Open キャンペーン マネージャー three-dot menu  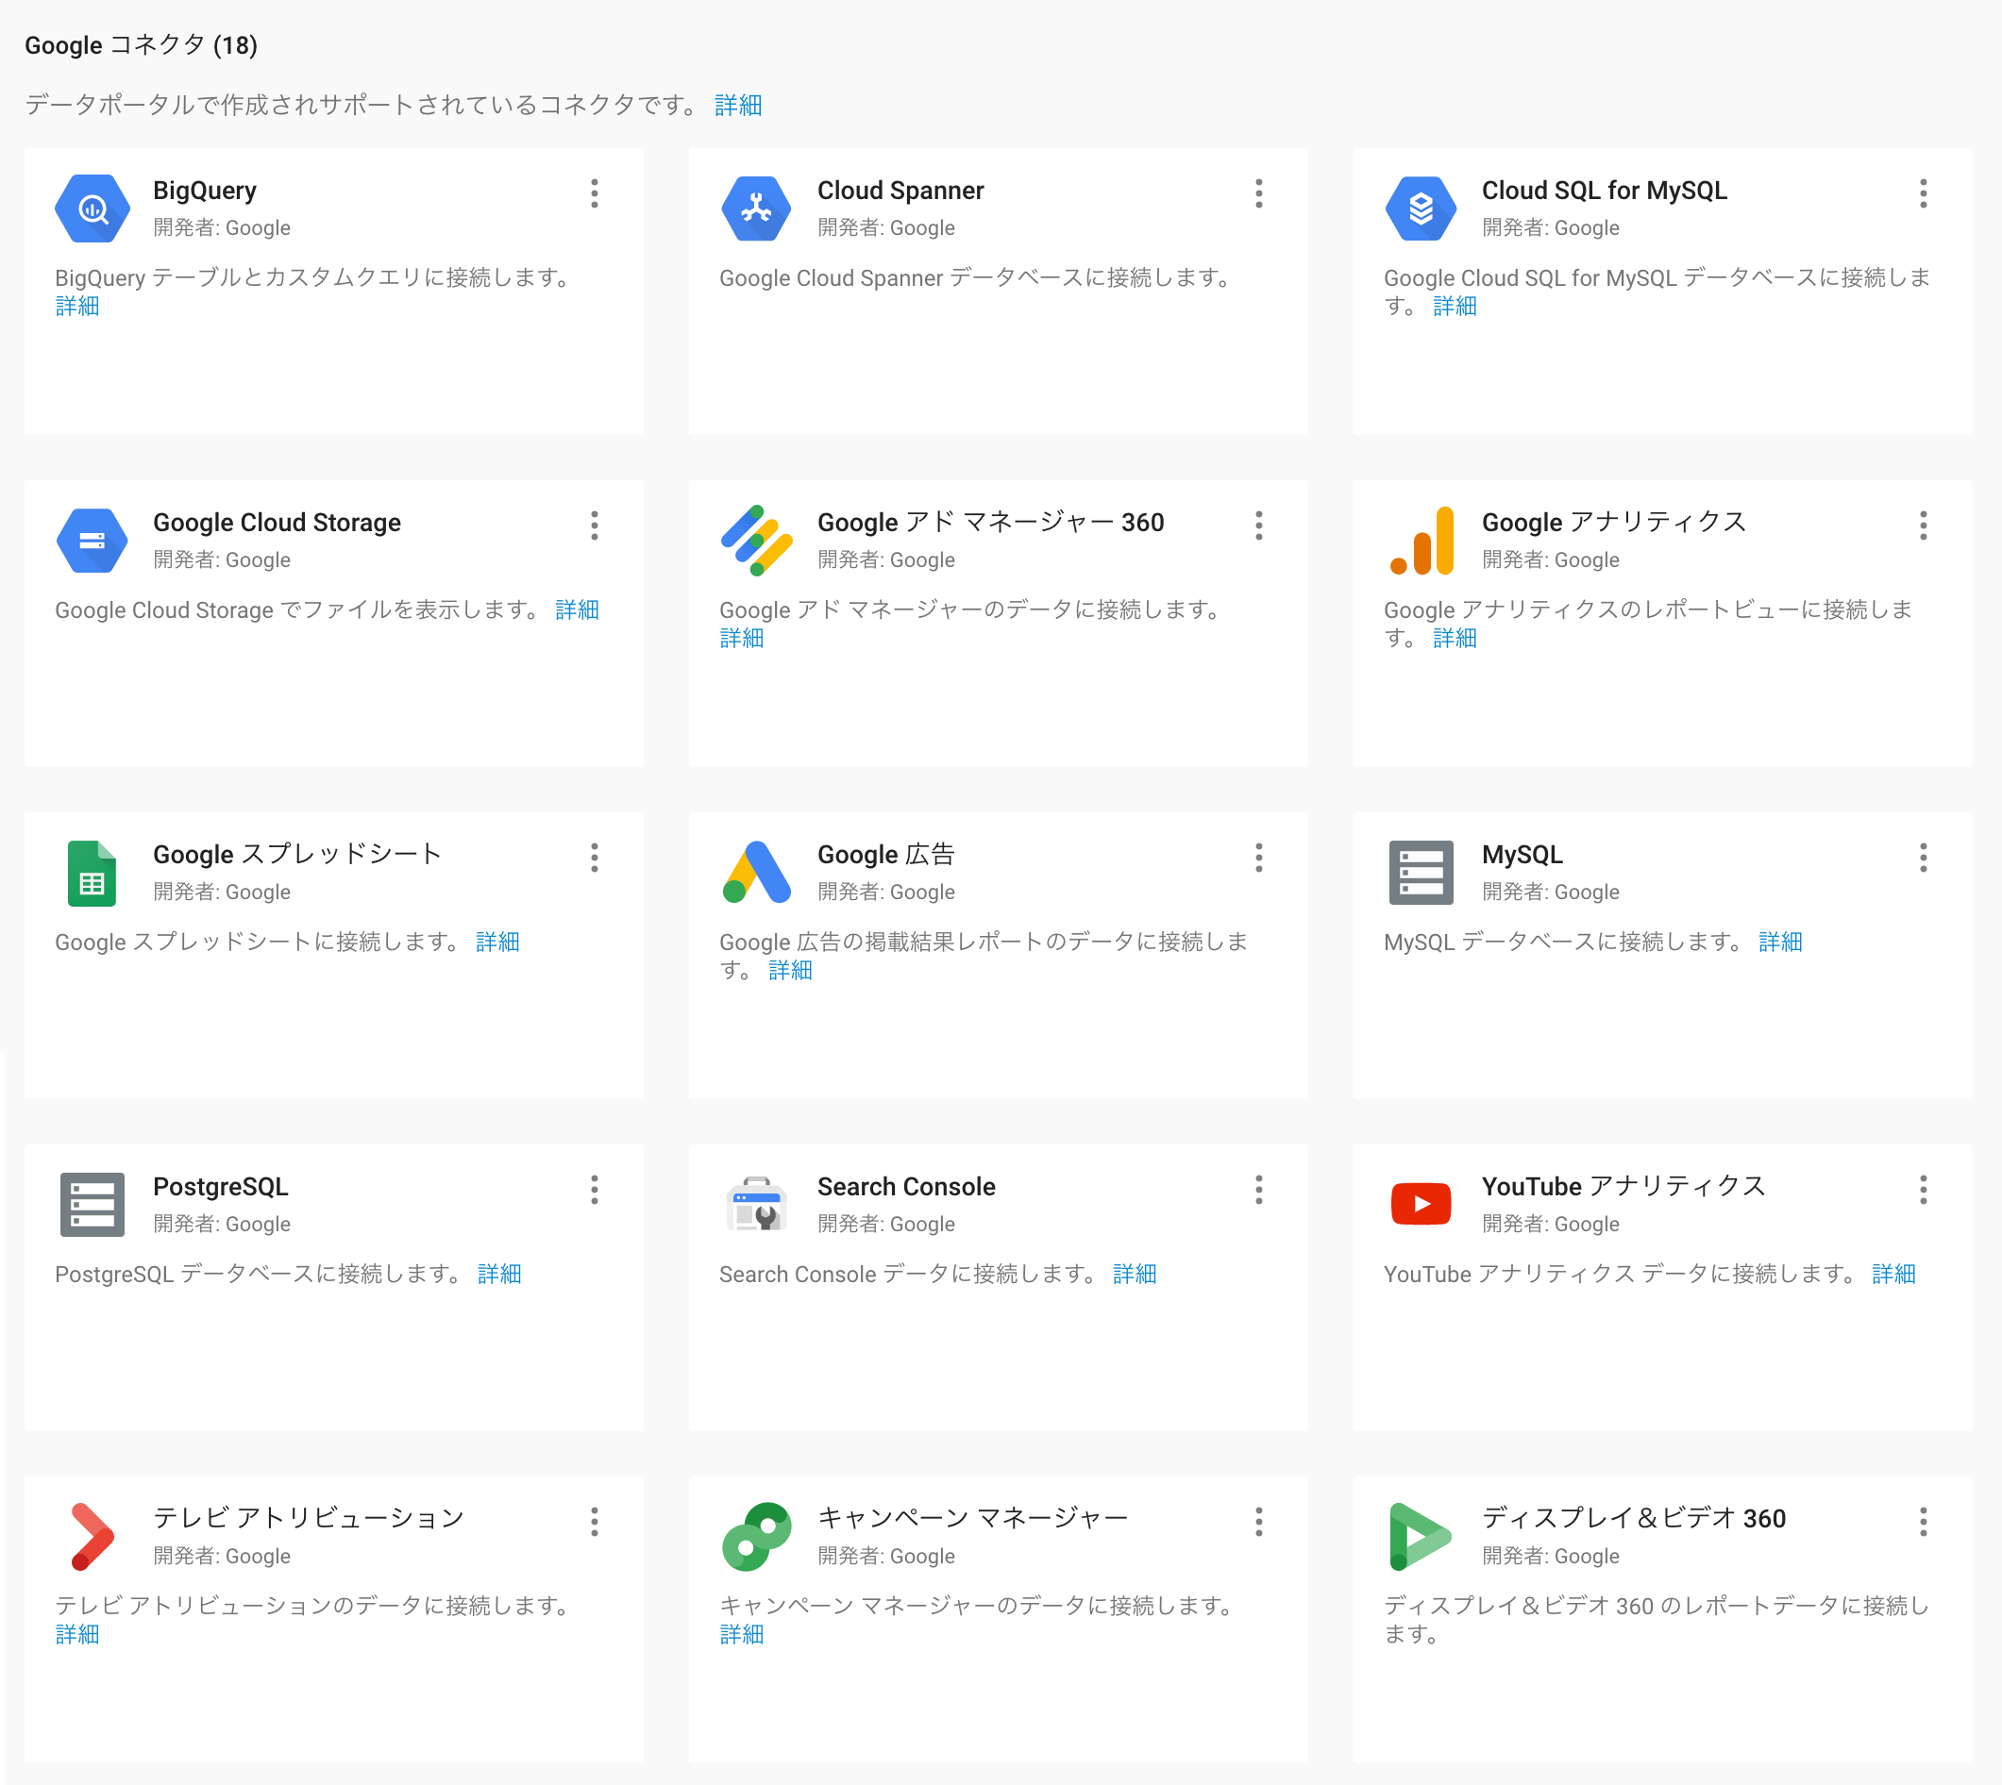(1258, 1521)
